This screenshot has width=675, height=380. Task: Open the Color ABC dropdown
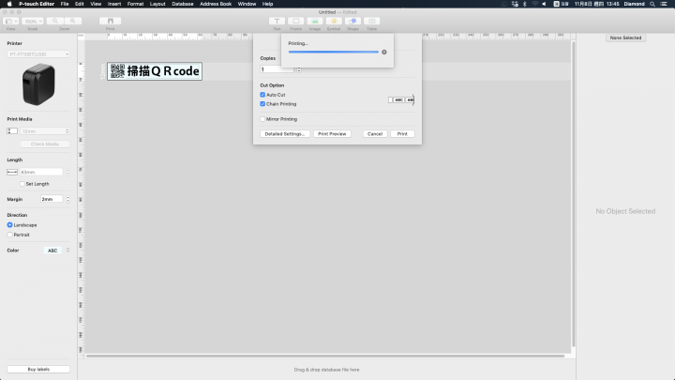point(57,251)
